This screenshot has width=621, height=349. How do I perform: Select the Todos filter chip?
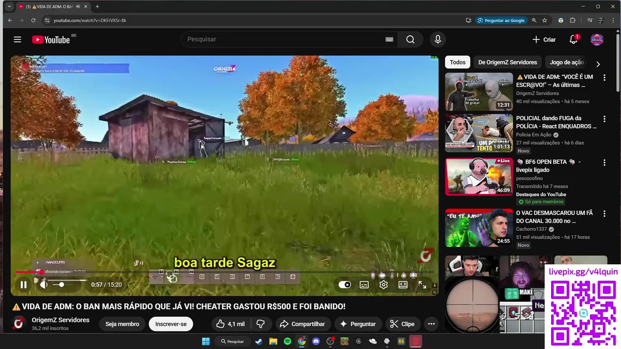point(458,62)
